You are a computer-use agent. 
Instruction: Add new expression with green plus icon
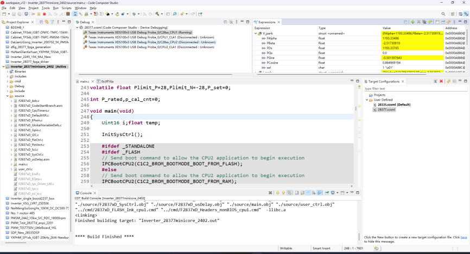(x=413, y=22)
